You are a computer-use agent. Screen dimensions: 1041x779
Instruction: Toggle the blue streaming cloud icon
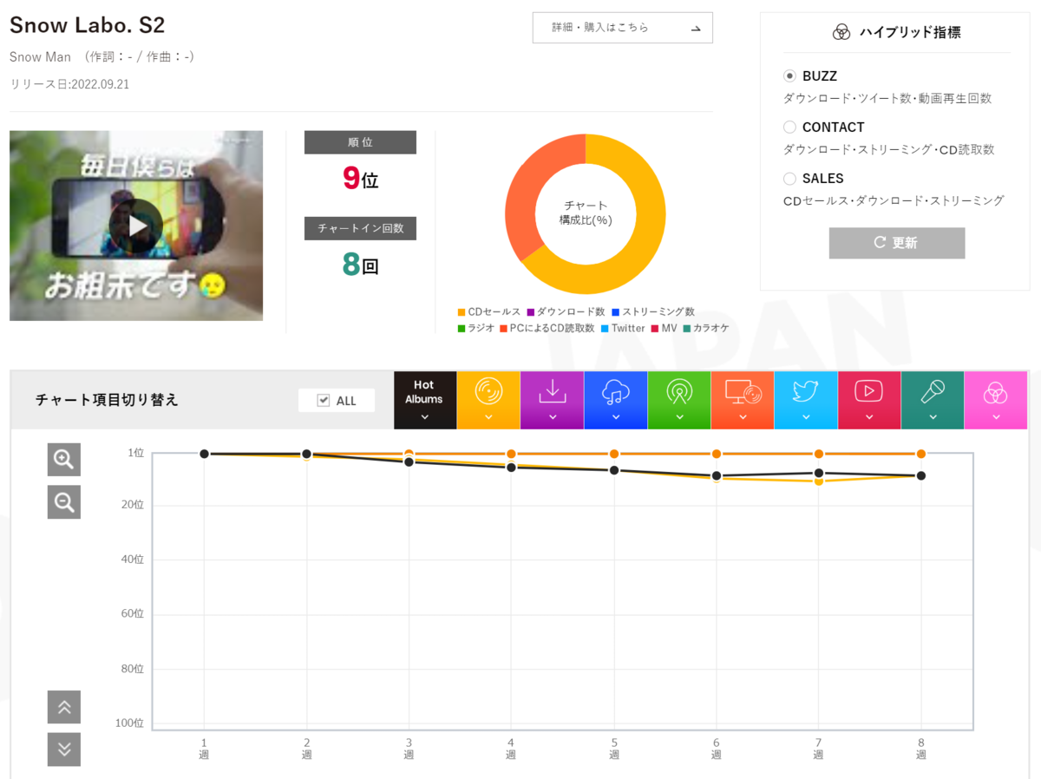pos(616,400)
